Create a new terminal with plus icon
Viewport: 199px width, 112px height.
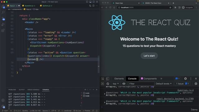85,90
